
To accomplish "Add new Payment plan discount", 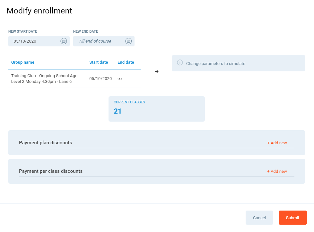I will (x=277, y=143).
